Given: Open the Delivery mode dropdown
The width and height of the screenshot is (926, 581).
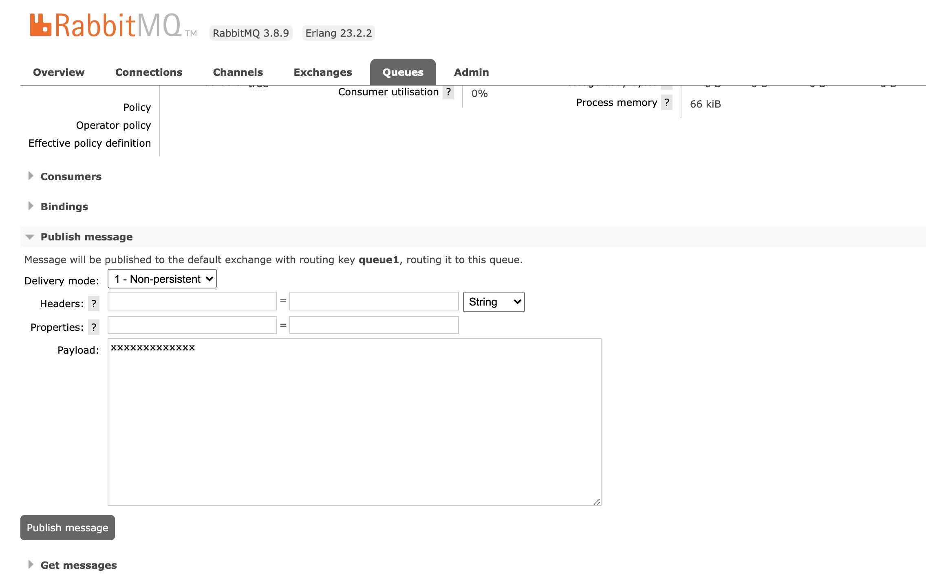Looking at the screenshot, I should 162,279.
